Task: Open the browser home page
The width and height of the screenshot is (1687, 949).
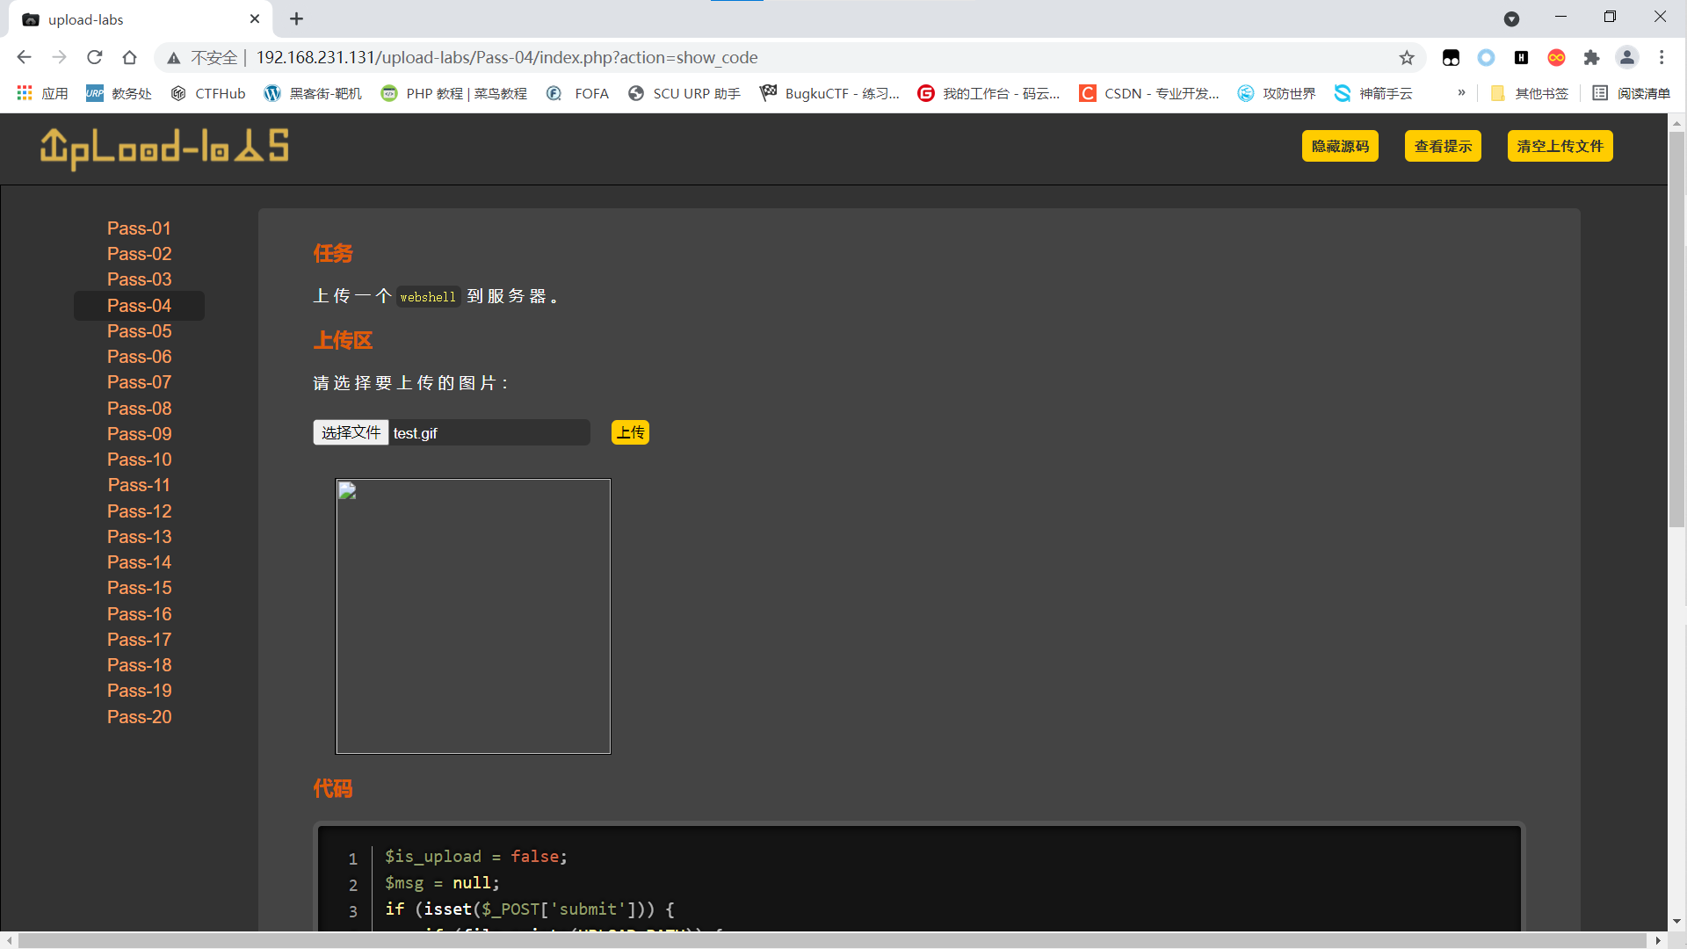Action: pos(129,57)
